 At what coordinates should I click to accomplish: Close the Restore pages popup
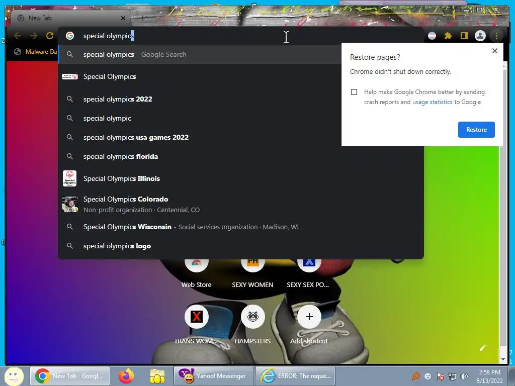point(495,51)
